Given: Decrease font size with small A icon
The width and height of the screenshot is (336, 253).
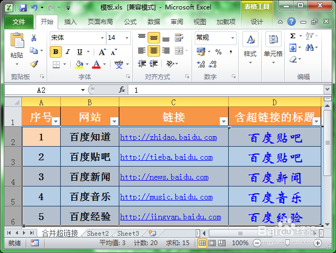Looking at the screenshot, I should 114,52.
